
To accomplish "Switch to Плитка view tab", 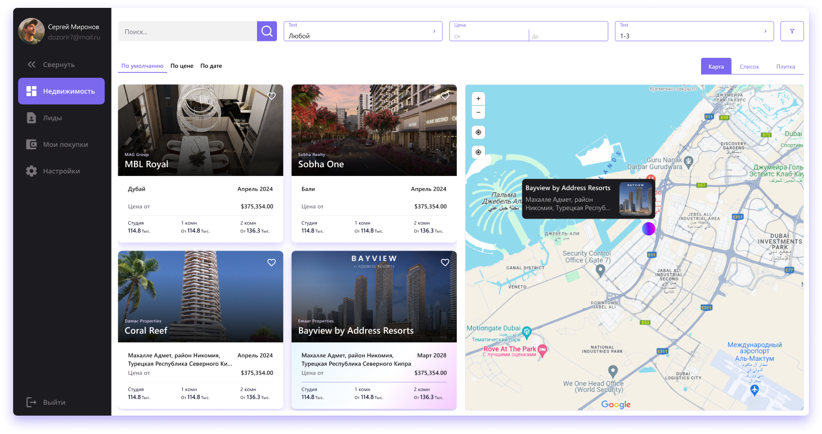I will (x=785, y=67).
